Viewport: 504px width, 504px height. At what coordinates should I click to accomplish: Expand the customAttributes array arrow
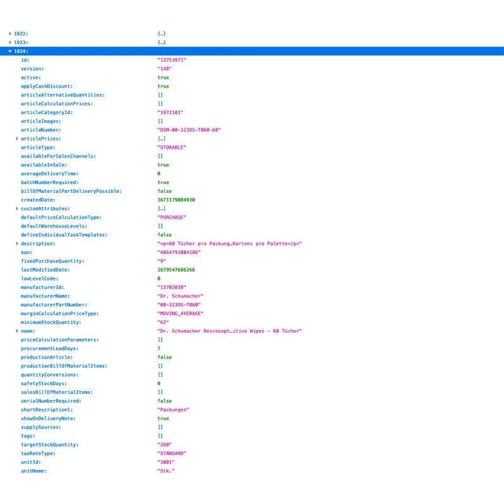[x=17, y=209]
